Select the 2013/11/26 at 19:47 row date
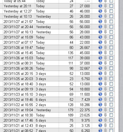The image size is (123, 132). [x=18, y=48]
